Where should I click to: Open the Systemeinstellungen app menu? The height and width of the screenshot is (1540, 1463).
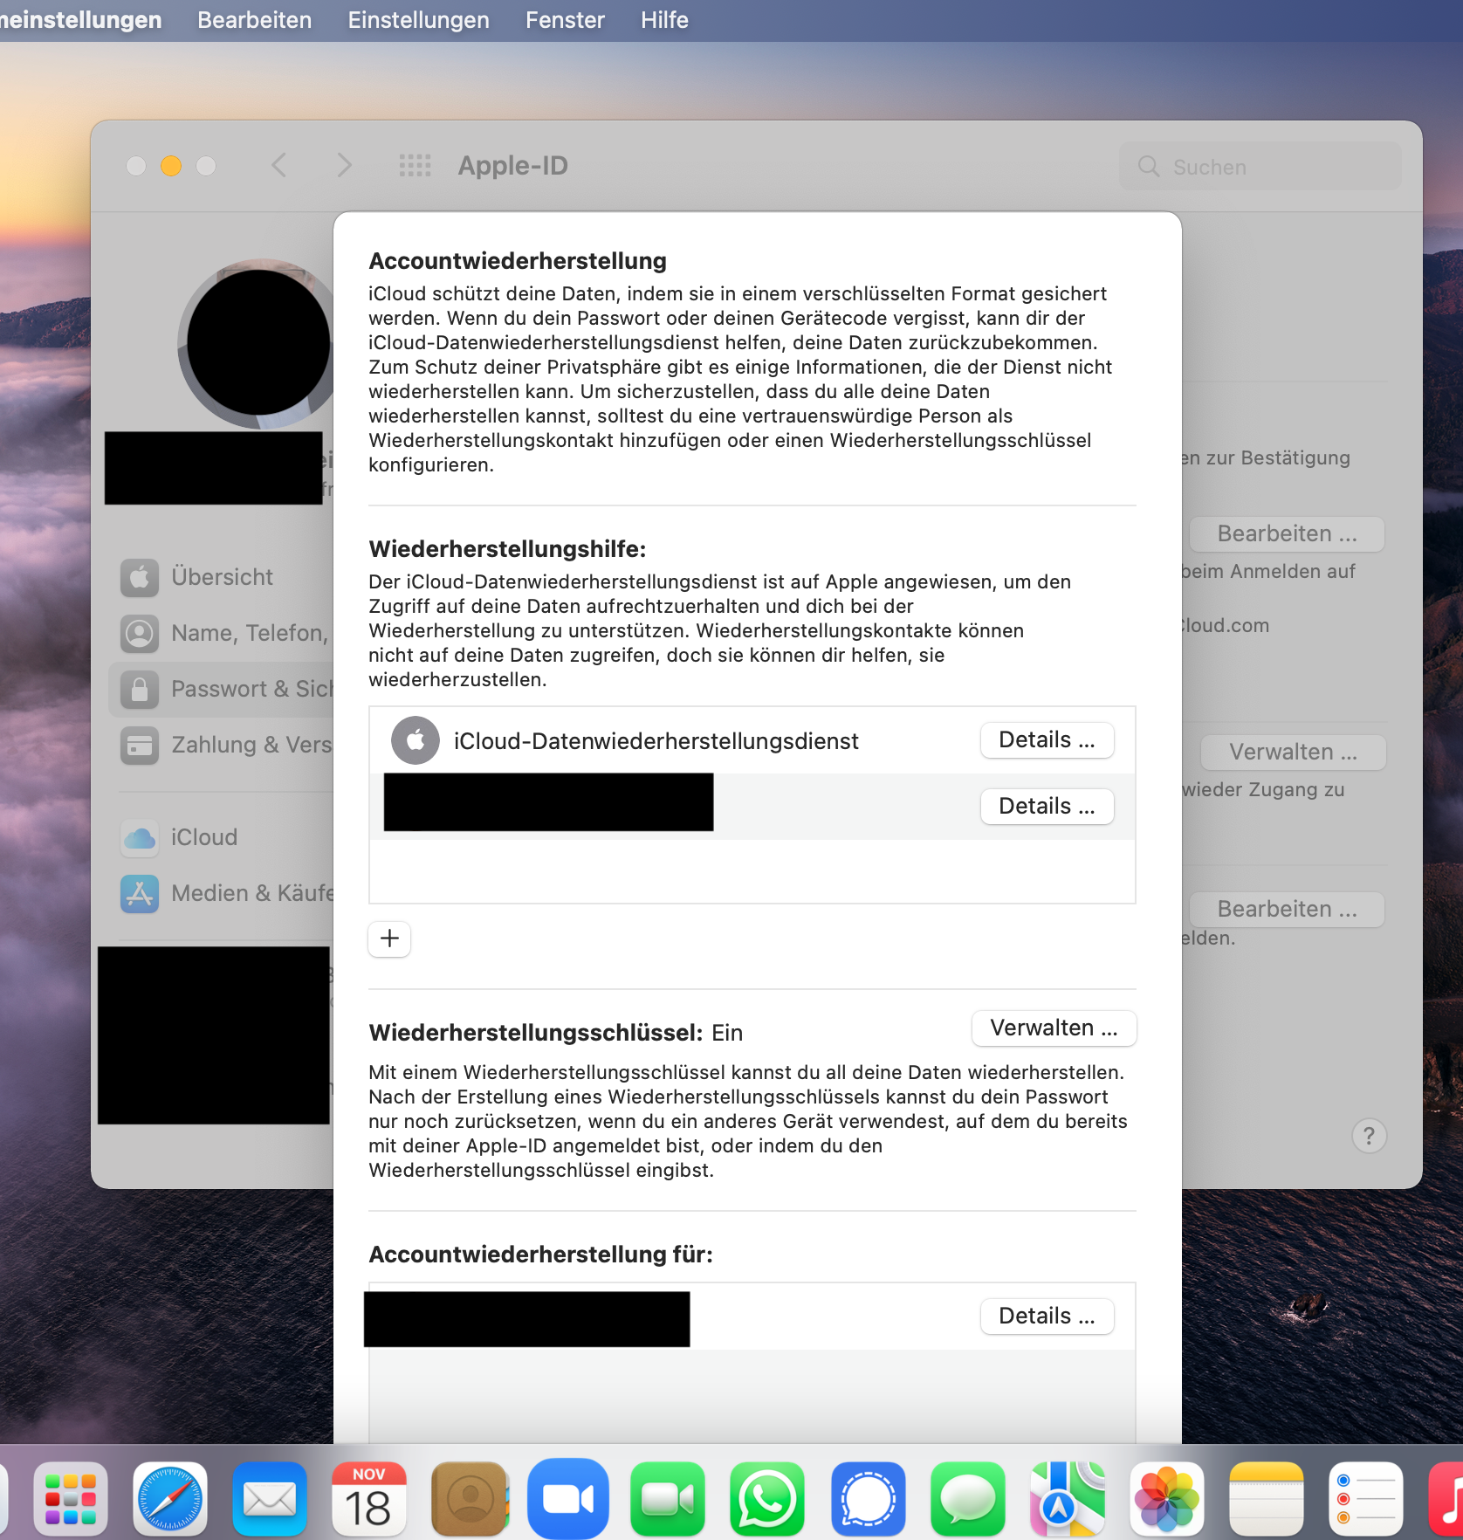(80, 20)
